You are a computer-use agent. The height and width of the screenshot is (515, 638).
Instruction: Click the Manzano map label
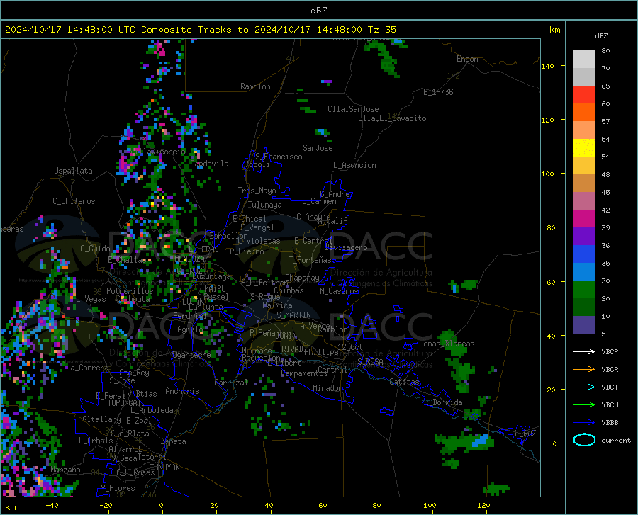pos(65,470)
